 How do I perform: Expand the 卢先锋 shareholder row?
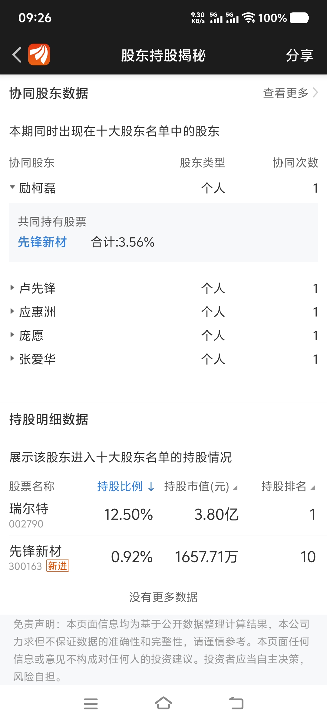pyautogui.click(x=163, y=288)
